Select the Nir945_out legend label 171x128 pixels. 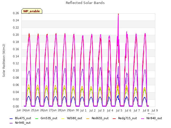23,123
